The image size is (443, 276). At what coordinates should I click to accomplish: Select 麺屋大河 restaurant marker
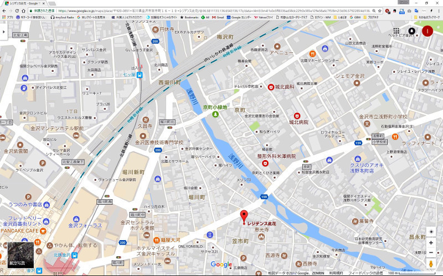(156, 240)
